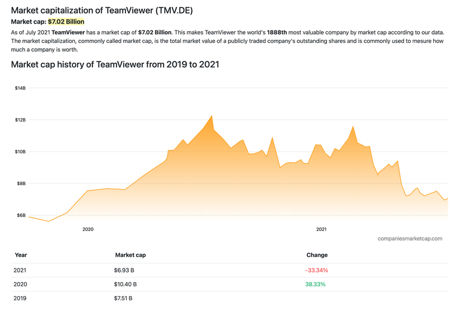Click the 2020 x-axis label on chart

pos(88,229)
